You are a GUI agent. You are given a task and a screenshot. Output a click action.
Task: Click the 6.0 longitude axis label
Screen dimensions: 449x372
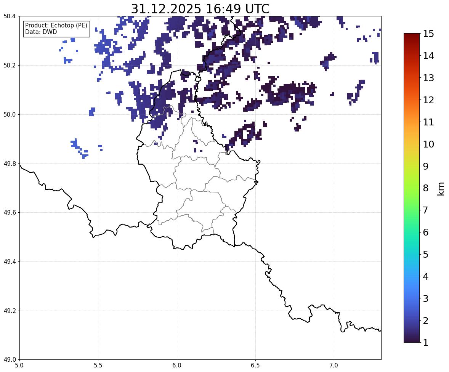(177, 366)
